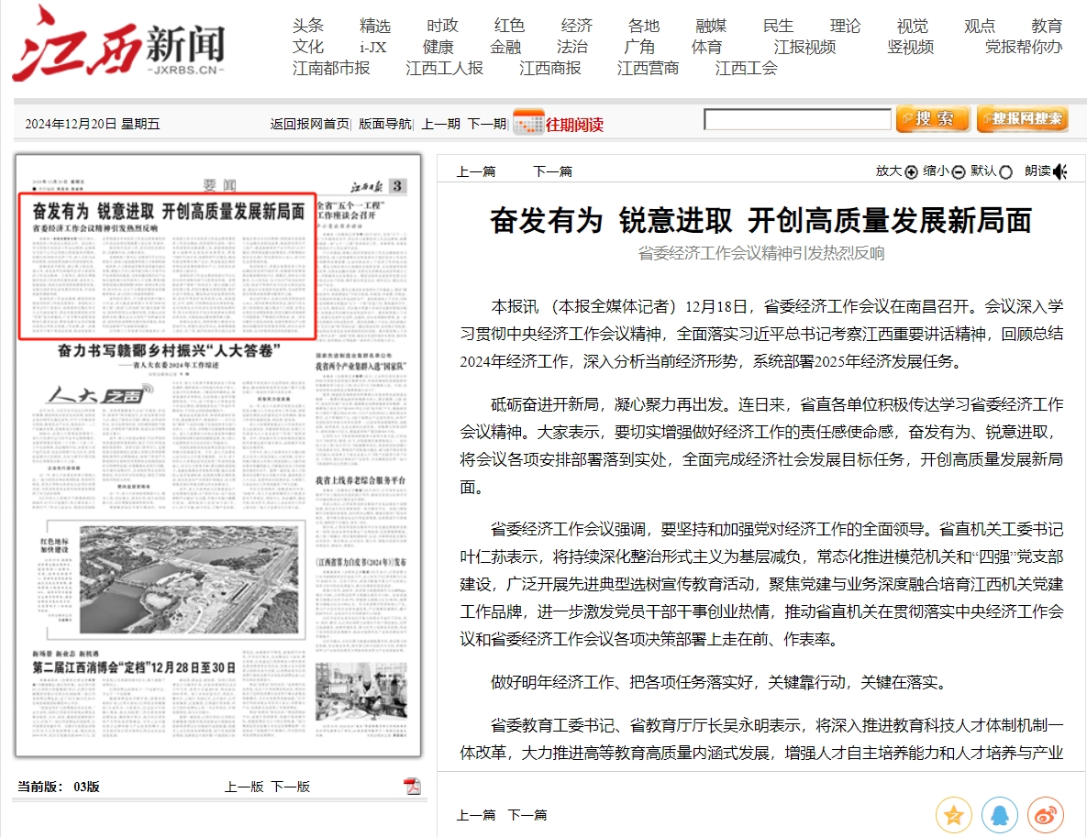
Task: Select the 放大 enlarge text radio button
Action: tap(911, 172)
